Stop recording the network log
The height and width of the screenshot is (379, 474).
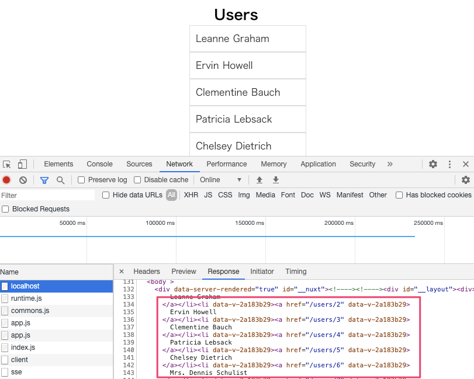(x=6, y=180)
